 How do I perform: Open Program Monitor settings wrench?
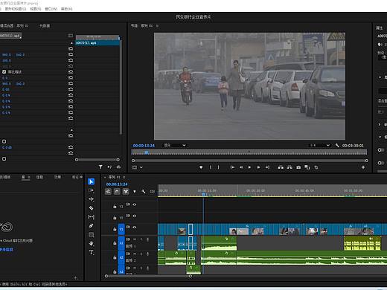[337, 145]
